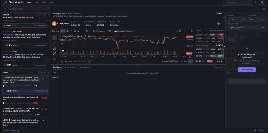Click Go to Settings button
This screenshot has height=133, width=268.
point(246,70)
